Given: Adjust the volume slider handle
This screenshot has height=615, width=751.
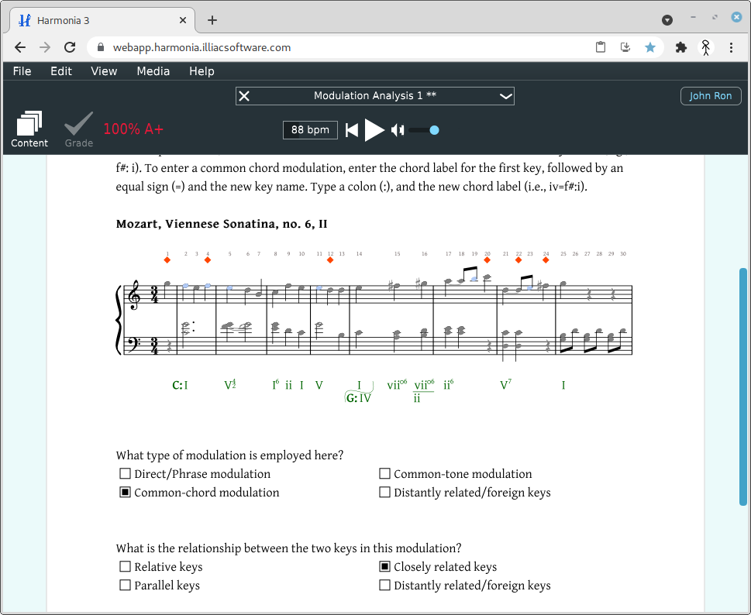Looking at the screenshot, I should (x=434, y=130).
